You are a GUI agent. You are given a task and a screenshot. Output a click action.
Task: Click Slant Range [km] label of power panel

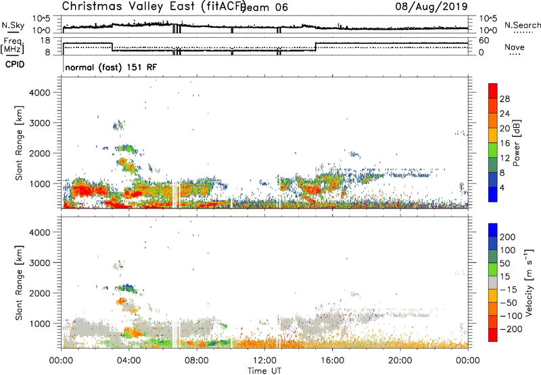pos(19,143)
